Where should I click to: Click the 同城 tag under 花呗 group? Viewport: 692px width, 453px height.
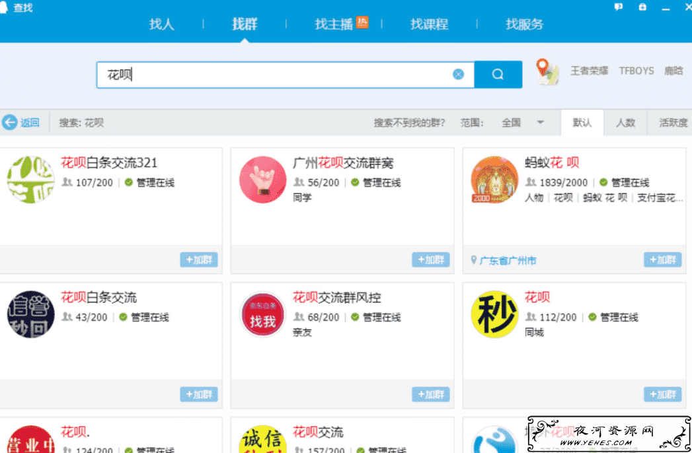click(534, 333)
